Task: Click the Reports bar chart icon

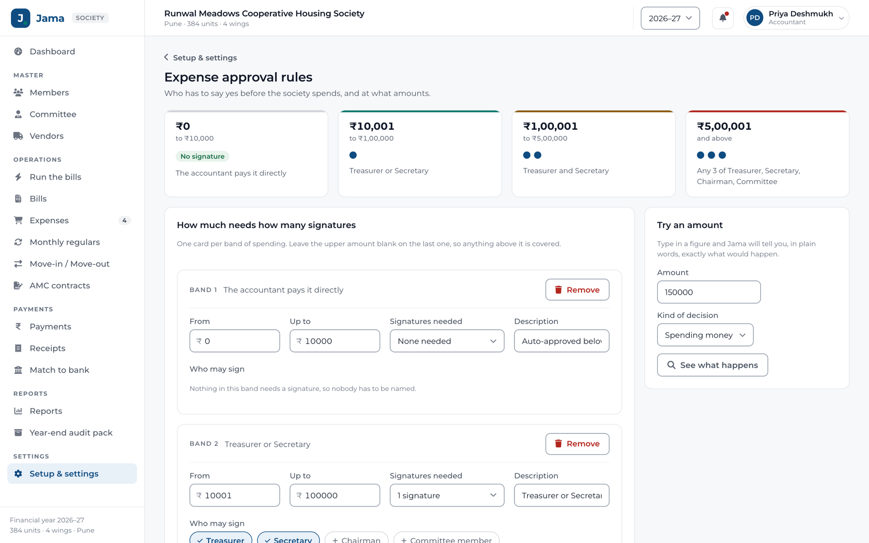Action: 18,411
